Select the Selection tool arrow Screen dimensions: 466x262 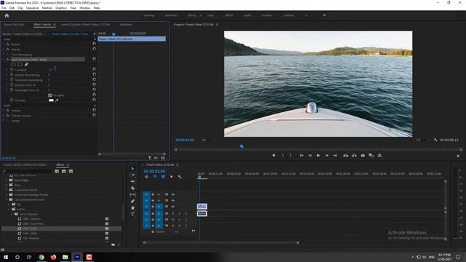(x=133, y=169)
